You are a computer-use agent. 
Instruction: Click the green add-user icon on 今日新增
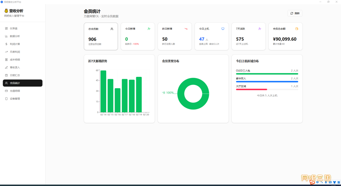(x=149, y=29)
